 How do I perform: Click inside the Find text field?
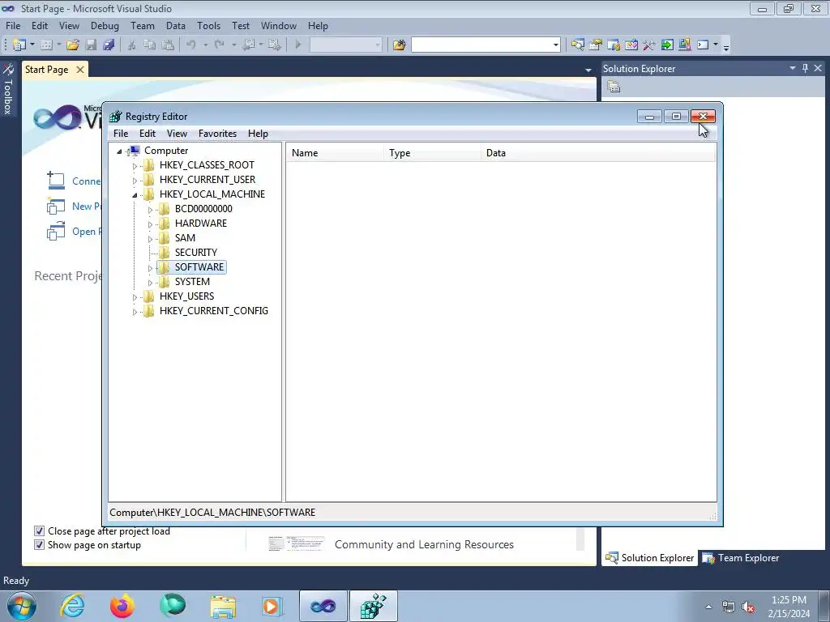pos(481,45)
